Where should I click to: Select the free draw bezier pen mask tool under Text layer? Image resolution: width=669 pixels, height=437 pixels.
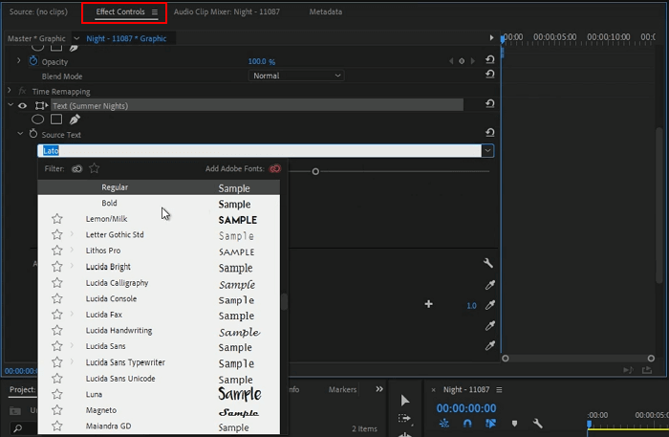pos(75,120)
